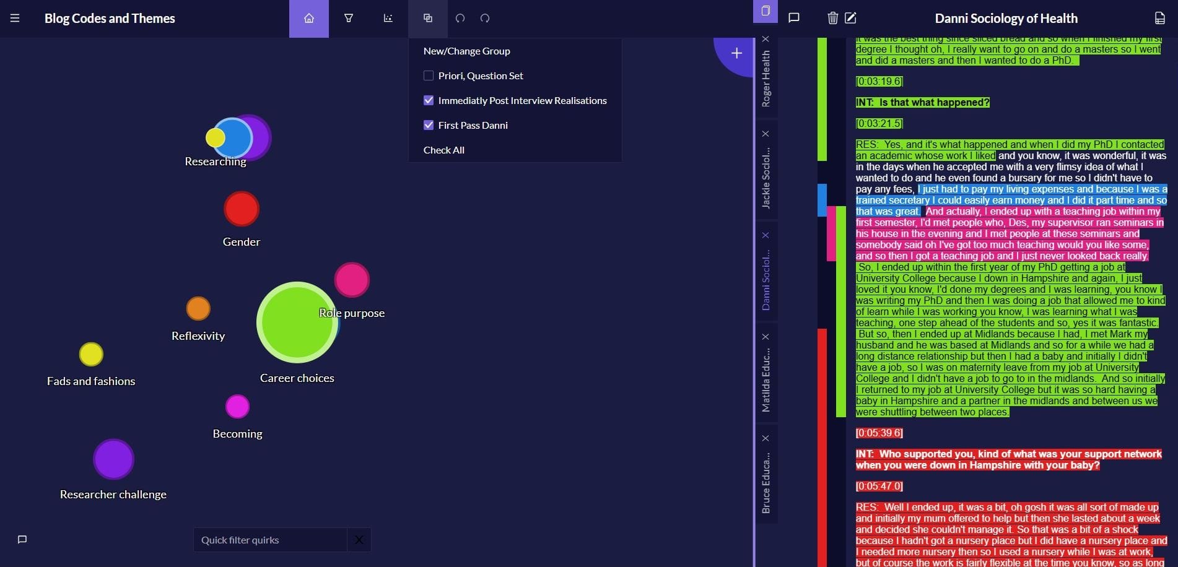Click the redo arrow icon

485,19
